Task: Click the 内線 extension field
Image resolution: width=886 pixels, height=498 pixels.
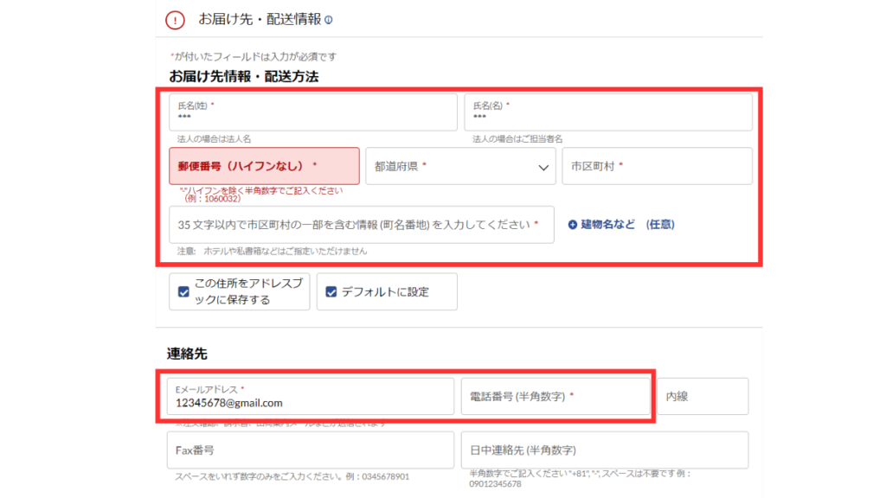Action: (x=703, y=396)
